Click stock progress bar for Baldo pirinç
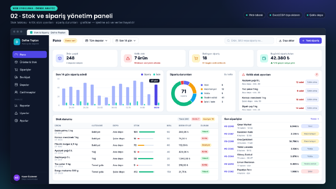336x189 pixels. tap(147, 132)
